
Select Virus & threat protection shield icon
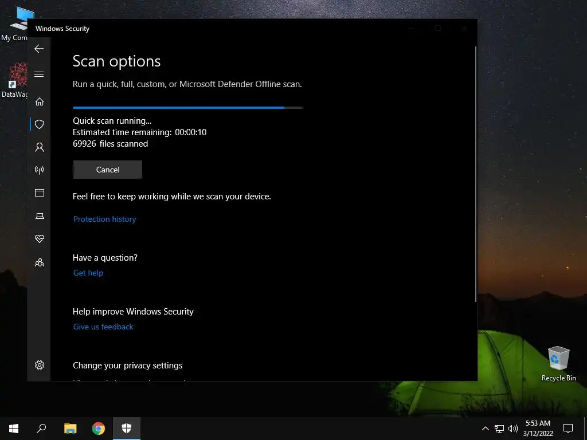pyautogui.click(x=40, y=124)
